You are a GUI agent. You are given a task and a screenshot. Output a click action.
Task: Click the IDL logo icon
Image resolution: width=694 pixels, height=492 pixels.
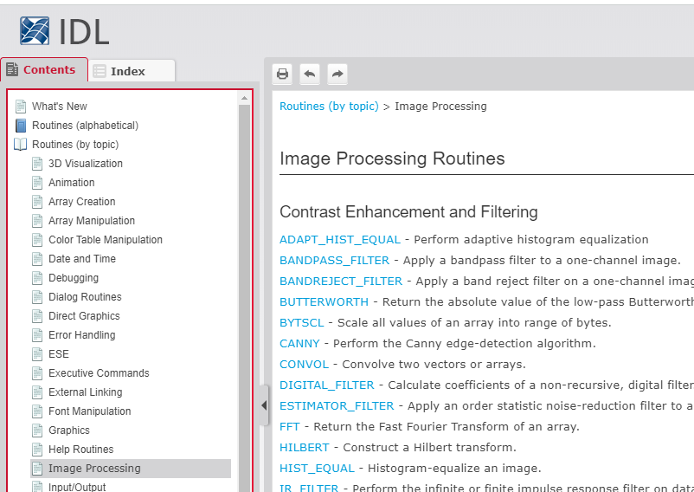(x=35, y=30)
